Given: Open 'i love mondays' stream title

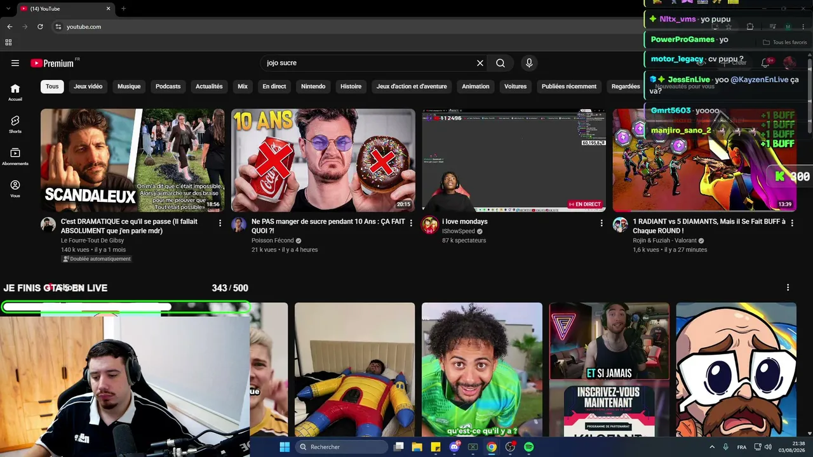Looking at the screenshot, I should click(465, 222).
